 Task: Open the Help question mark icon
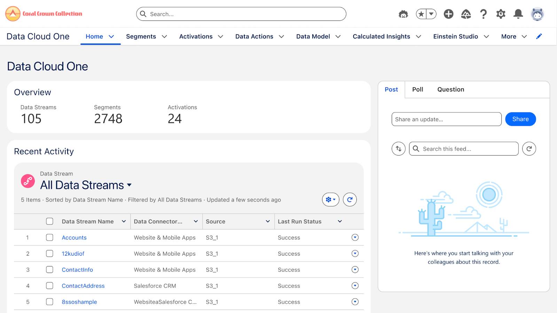pyautogui.click(x=483, y=14)
